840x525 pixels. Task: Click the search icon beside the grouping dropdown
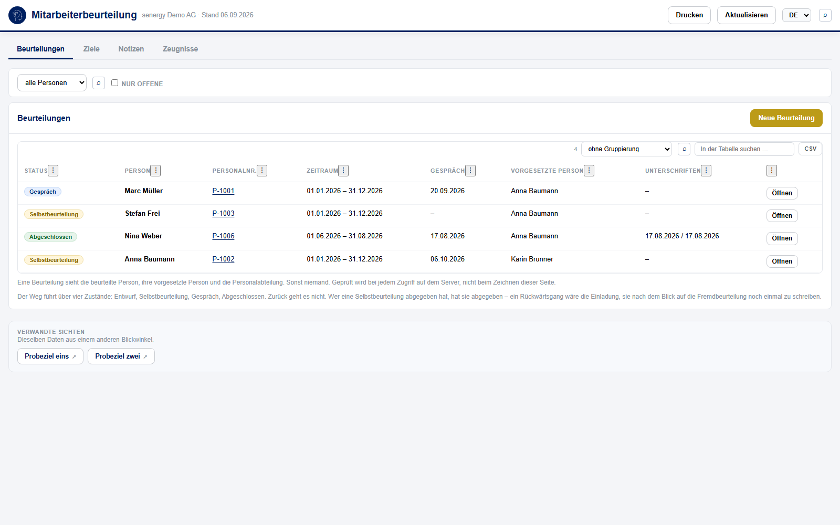[684, 149]
